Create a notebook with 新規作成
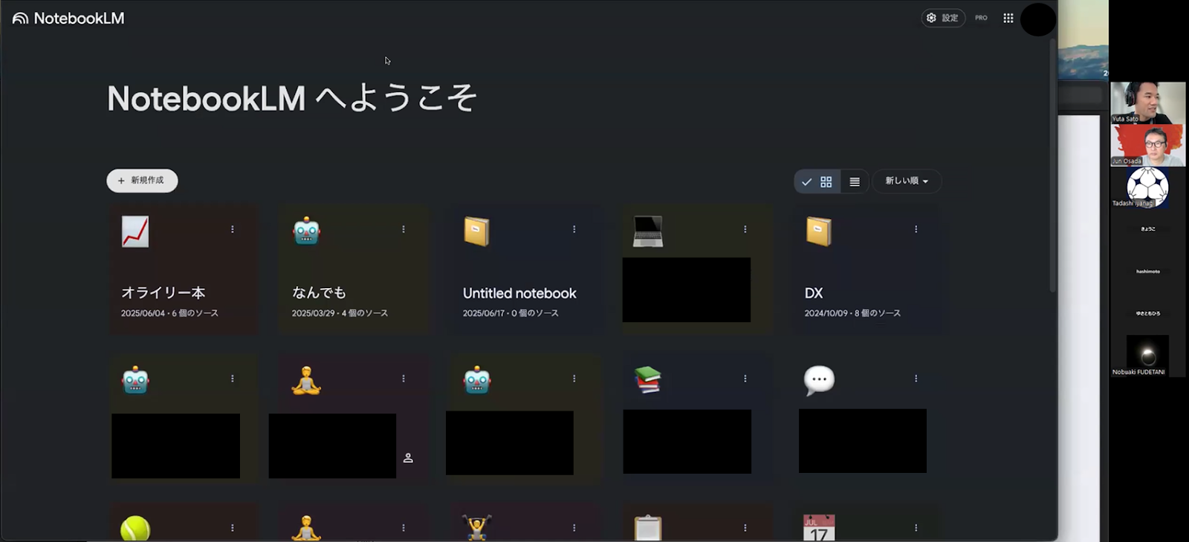This screenshot has height=542, width=1189. [142, 180]
